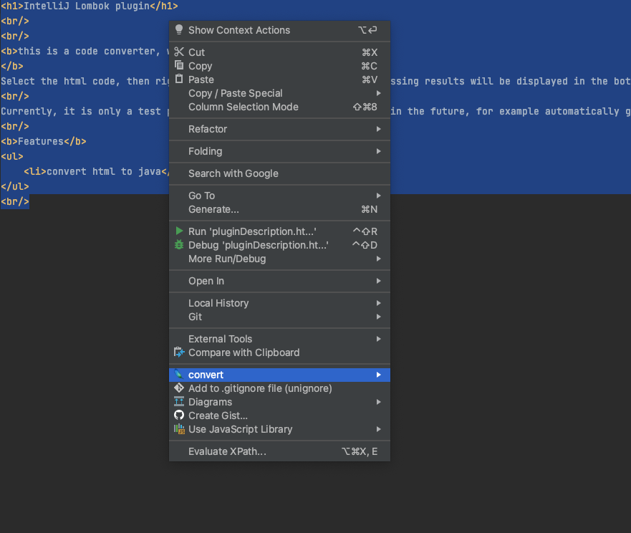Run 'pluginDescription.ht...' file
Viewport: 631px width, 533px height.
279,231
